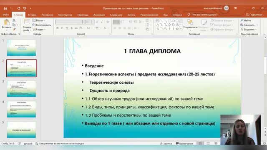Pick the oval shape in shapes gallery
The height and width of the screenshot is (150, 267).
173,21
